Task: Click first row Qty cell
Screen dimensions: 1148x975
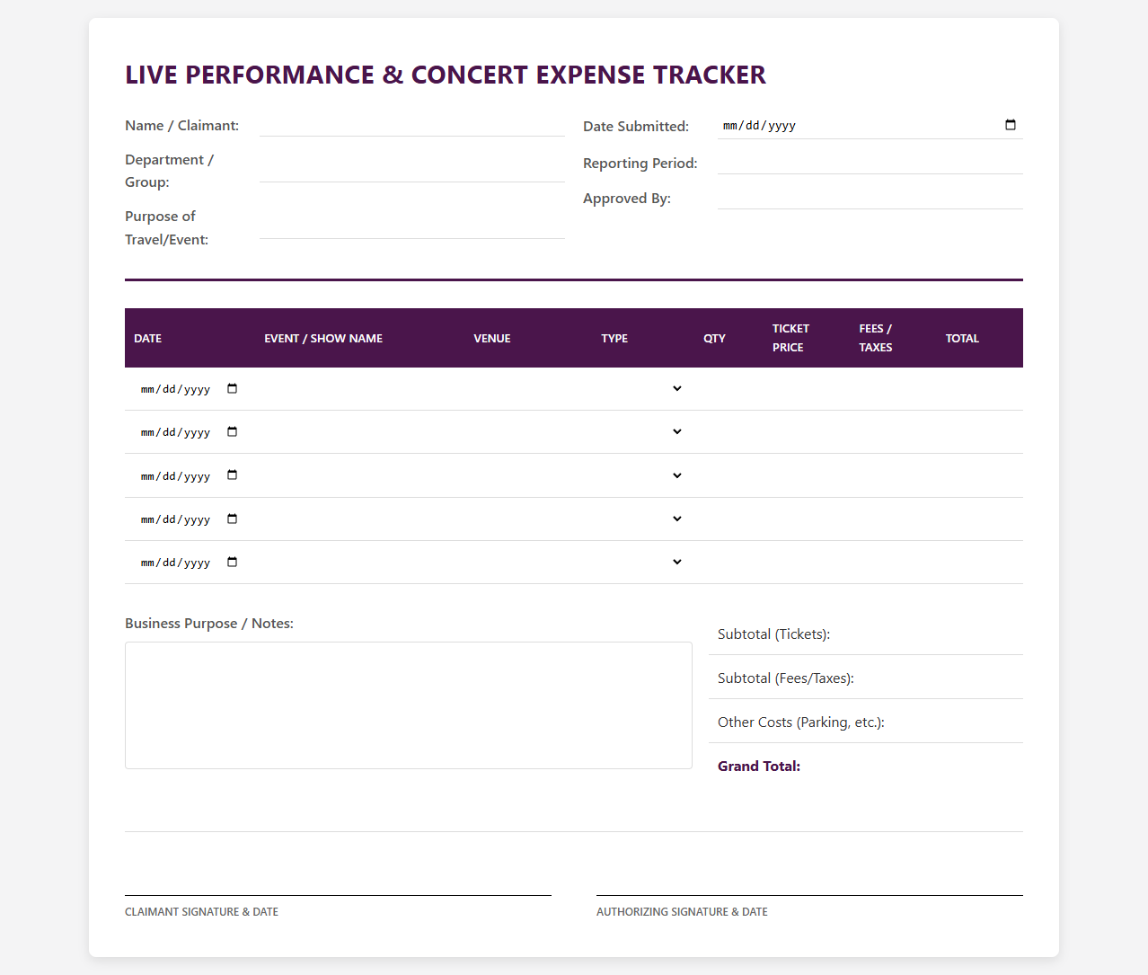Action: pyautogui.click(x=729, y=389)
